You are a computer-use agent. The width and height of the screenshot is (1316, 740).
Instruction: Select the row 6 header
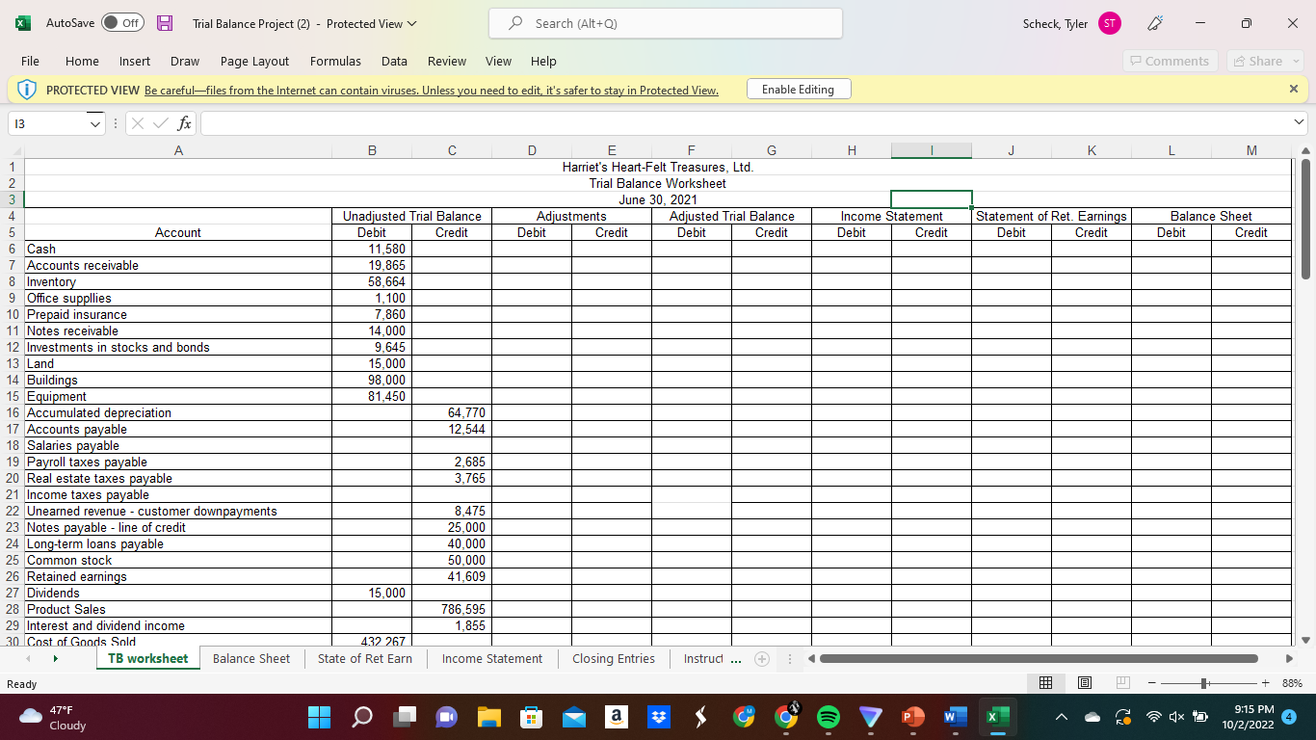12,249
